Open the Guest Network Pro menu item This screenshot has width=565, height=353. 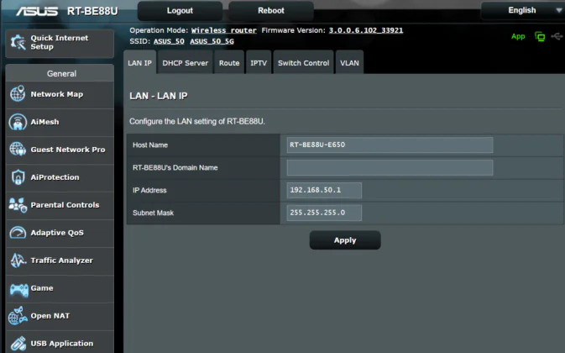click(x=60, y=150)
